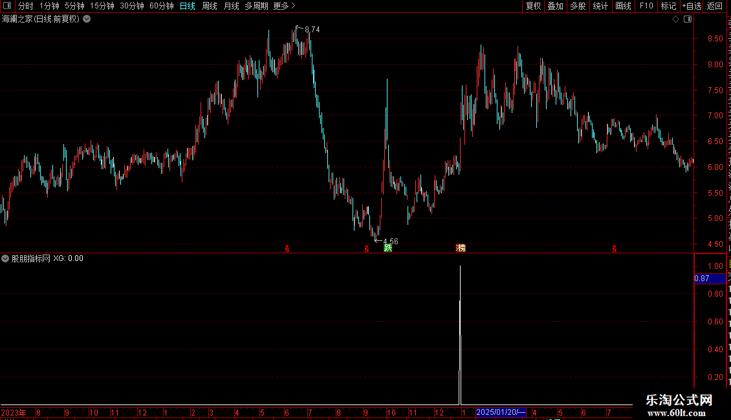This screenshot has width=731, height=420.
Task: Click the diamond icon above the chart
Action: (x=675, y=19)
